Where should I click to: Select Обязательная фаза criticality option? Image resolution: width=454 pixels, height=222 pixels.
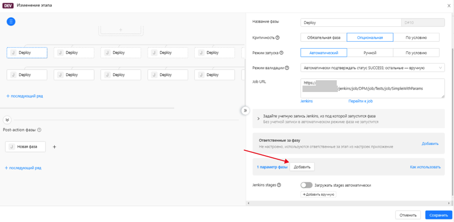pos(323,38)
